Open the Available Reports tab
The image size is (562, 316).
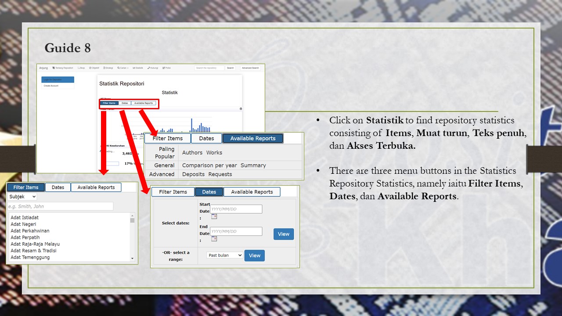(253, 138)
